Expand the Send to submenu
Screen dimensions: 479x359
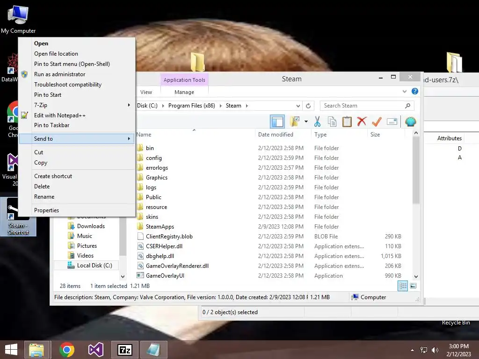(77, 138)
